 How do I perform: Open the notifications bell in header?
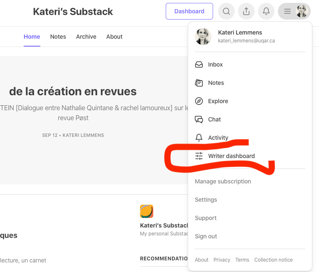tap(266, 11)
